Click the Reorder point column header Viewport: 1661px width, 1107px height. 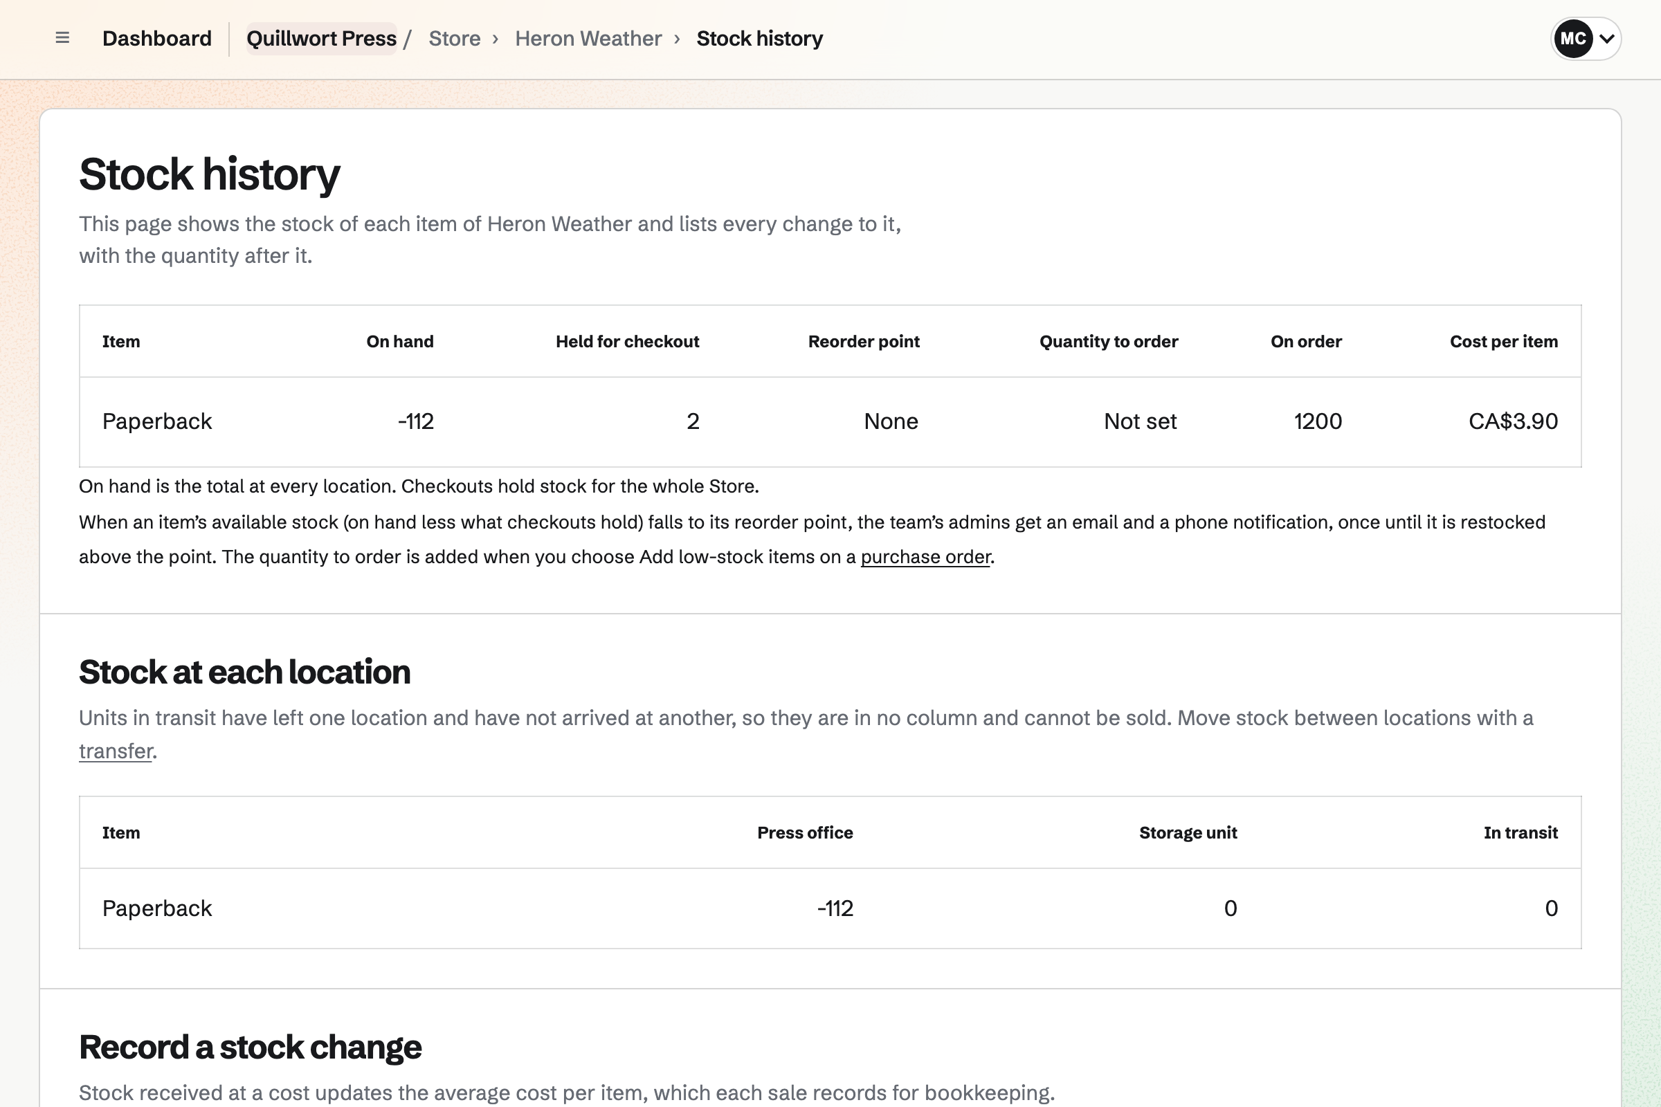pos(864,342)
